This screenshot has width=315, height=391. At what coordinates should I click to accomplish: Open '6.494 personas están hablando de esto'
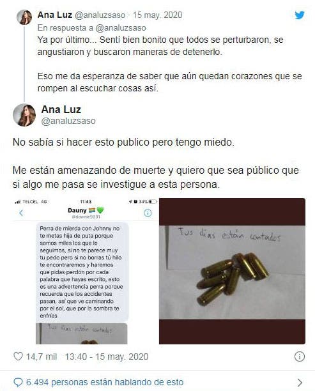(105, 382)
